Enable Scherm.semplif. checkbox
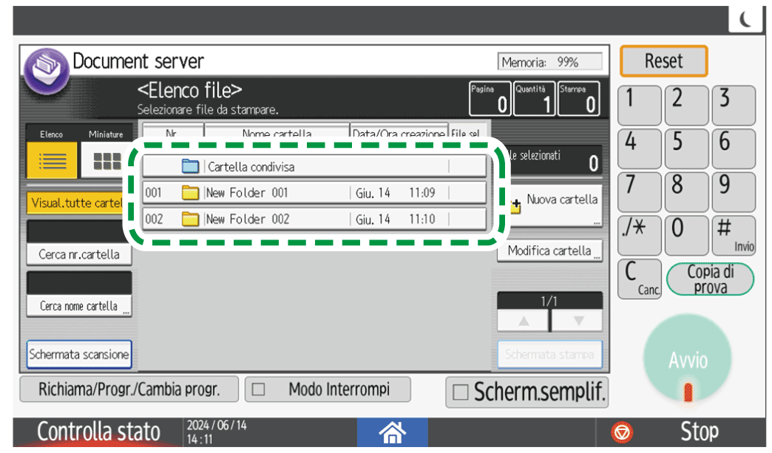This screenshot has height=453, width=772. tap(461, 392)
